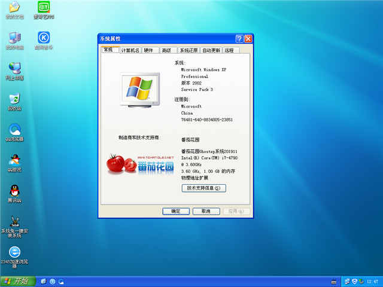383x287 pixels.
Task: Launch the QQ浏览器 desktop icon
Action: pos(14,133)
